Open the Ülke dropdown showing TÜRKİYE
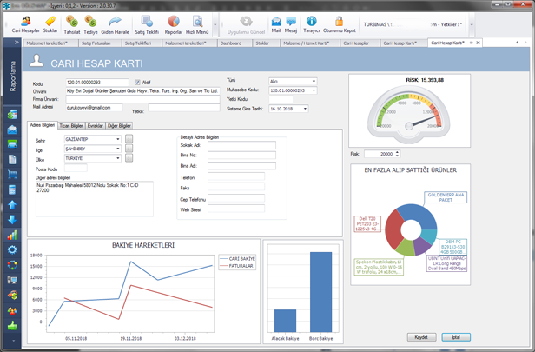This screenshot has width=535, height=352. coord(118,158)
